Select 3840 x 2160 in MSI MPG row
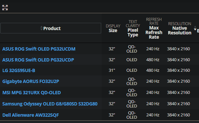The image size is (199, 123). (x=178, y=93)
